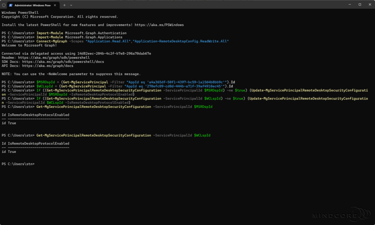The width and height of the screenshot is (375, 225).
Task: Click the PowerShell icon on the tab
Action: click(11, 5)
